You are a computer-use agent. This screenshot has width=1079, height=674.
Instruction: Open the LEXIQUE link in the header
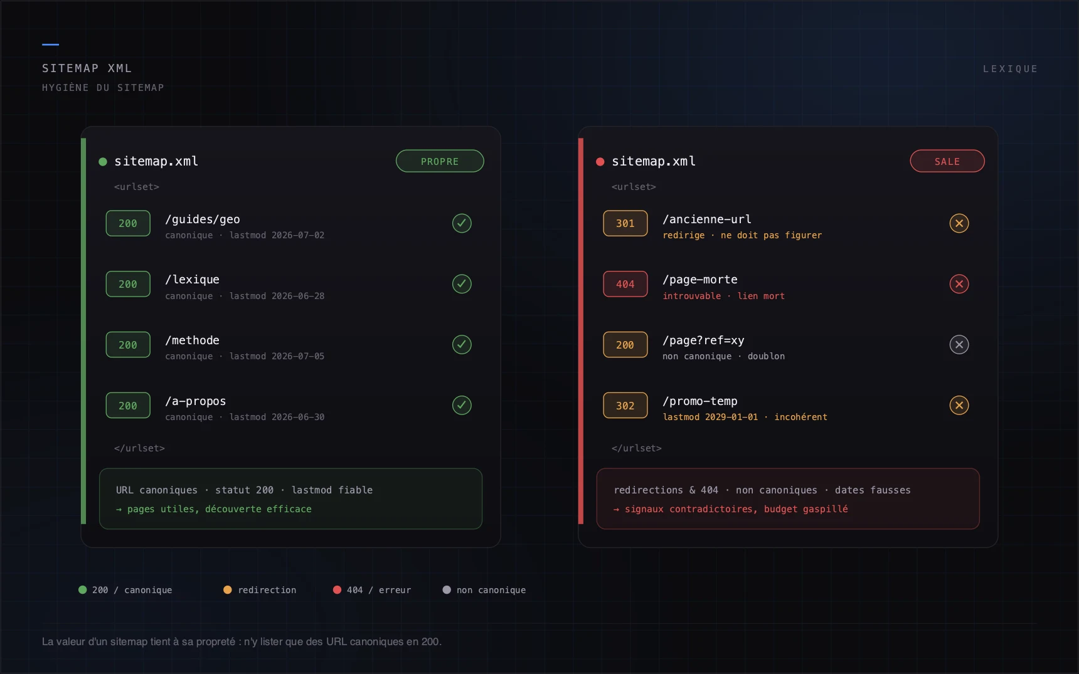click(1010, 69)
